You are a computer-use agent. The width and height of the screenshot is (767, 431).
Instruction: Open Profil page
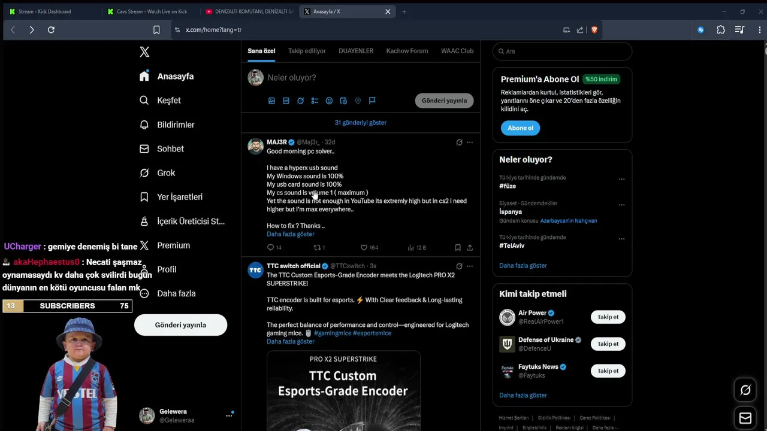point(158,269)
